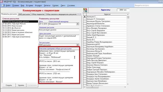Select recipient Биба Ярослав Дмитрович
This screenshot has width=163, height=92.
tap(106, 60)
